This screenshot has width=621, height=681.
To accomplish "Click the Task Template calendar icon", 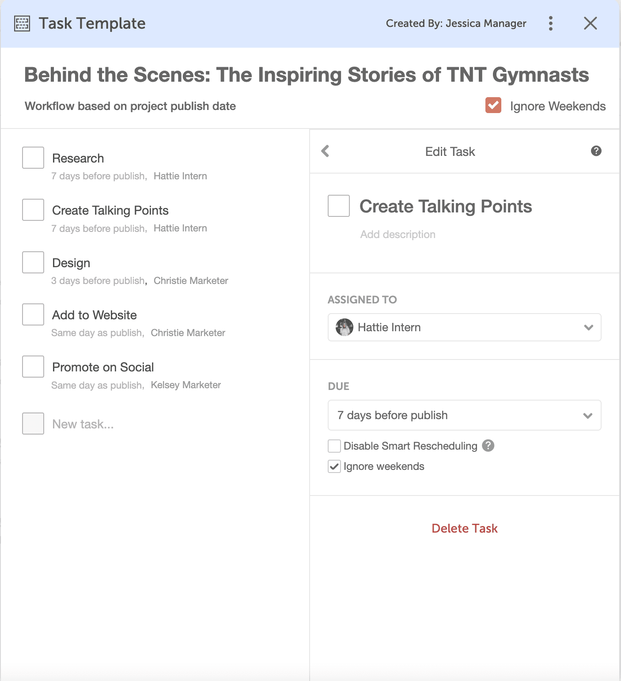I will coord(22,23).
